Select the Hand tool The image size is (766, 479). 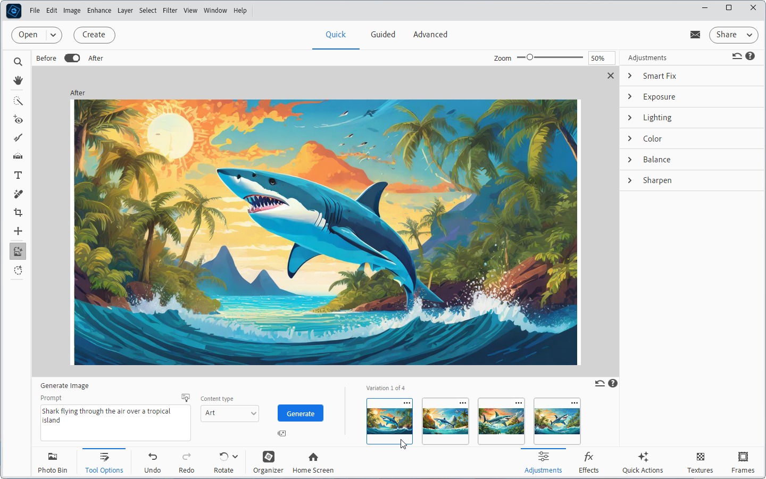click(18, 80)
